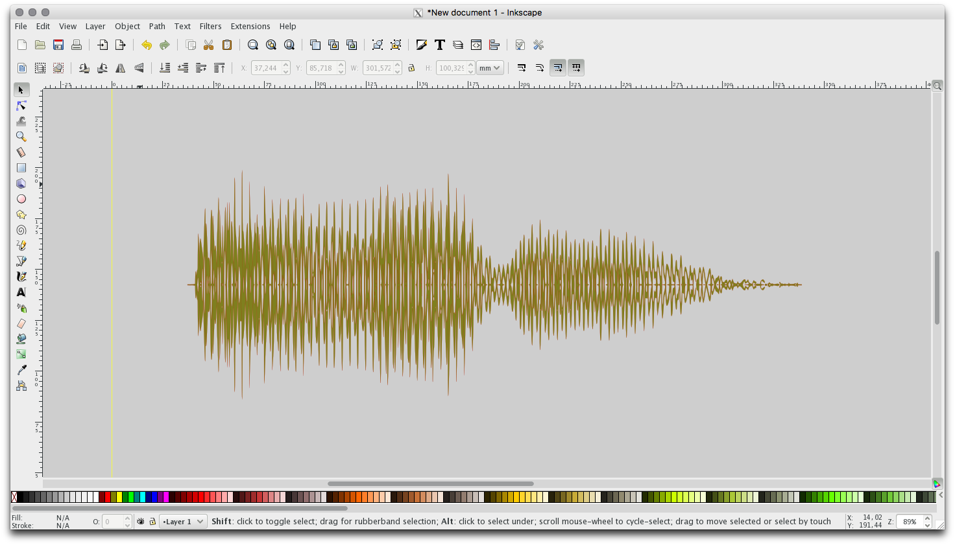
Task: Open the XML editor icon
Action: click(x=476, y=45)
